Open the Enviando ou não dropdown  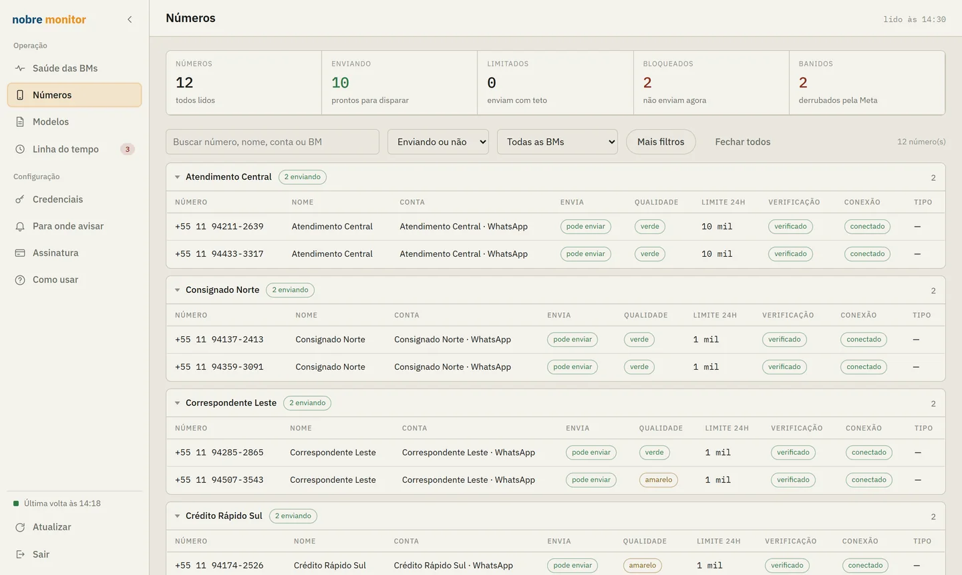(x=438, y=142)
